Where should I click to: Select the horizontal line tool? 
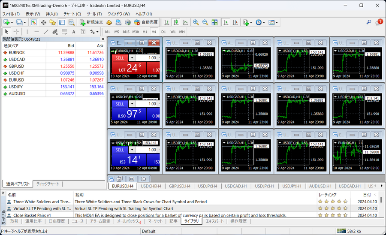(x=36, y=32)
